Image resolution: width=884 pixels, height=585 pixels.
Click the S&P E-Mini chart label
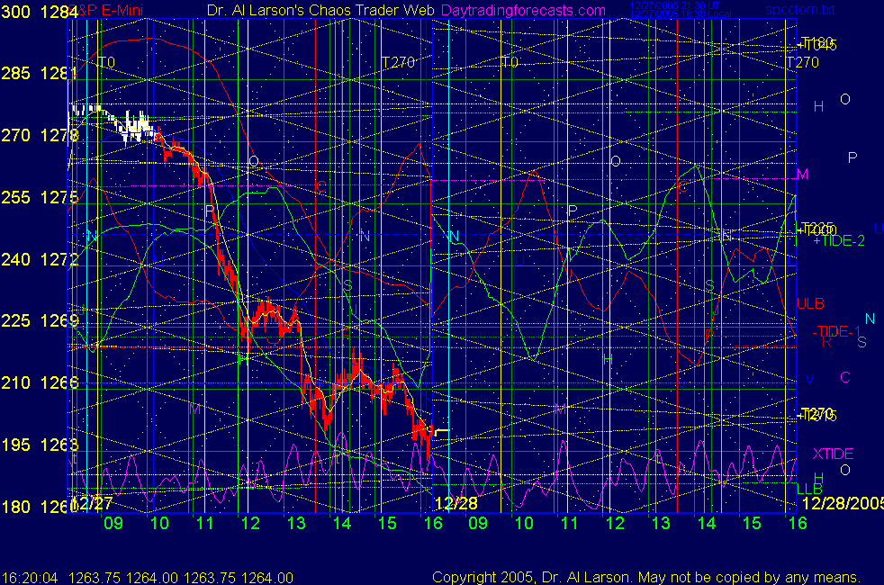coord(107,10)
